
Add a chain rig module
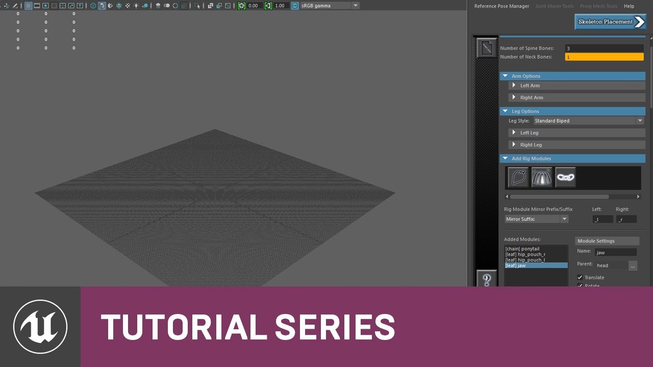565,177
